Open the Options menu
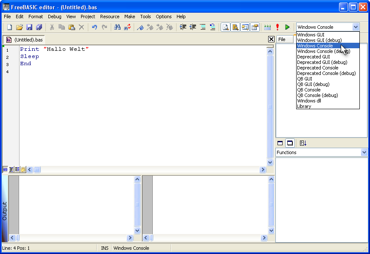The image size is (370, 254). coord(163,17)
